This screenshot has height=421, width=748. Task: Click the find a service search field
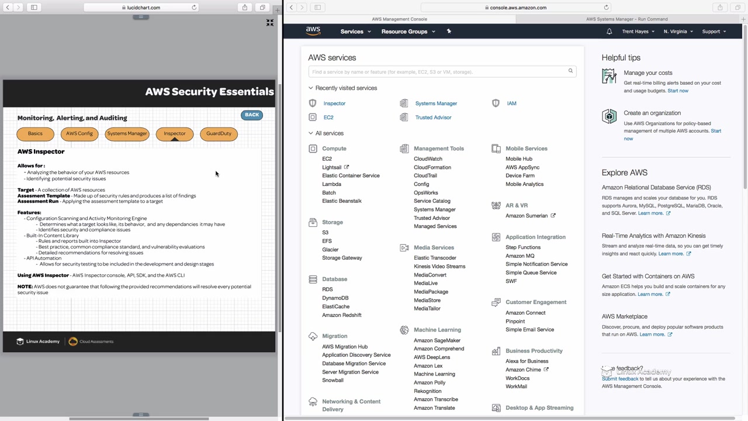[438, 72]
